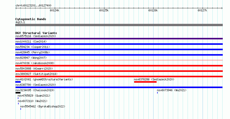Click the blue bar under nsv594234 (Cooper2011)
The height and width of the screenshot is (119, 230).
pyautogui.click(x=119, y=49)
